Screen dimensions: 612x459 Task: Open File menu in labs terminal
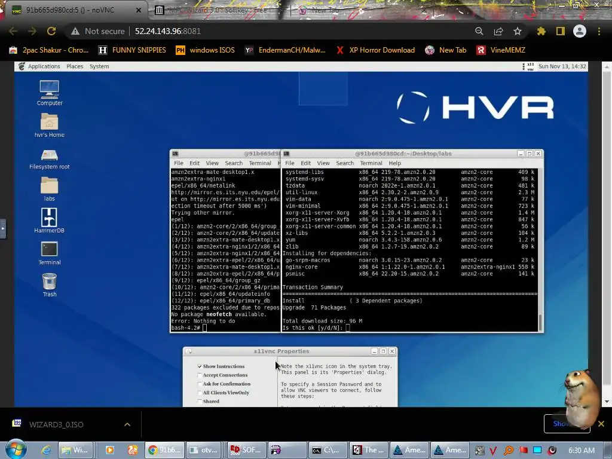point(290,163)
